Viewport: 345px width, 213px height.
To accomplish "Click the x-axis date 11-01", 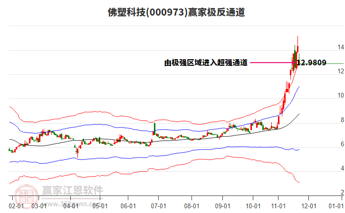I will point(278,206).
